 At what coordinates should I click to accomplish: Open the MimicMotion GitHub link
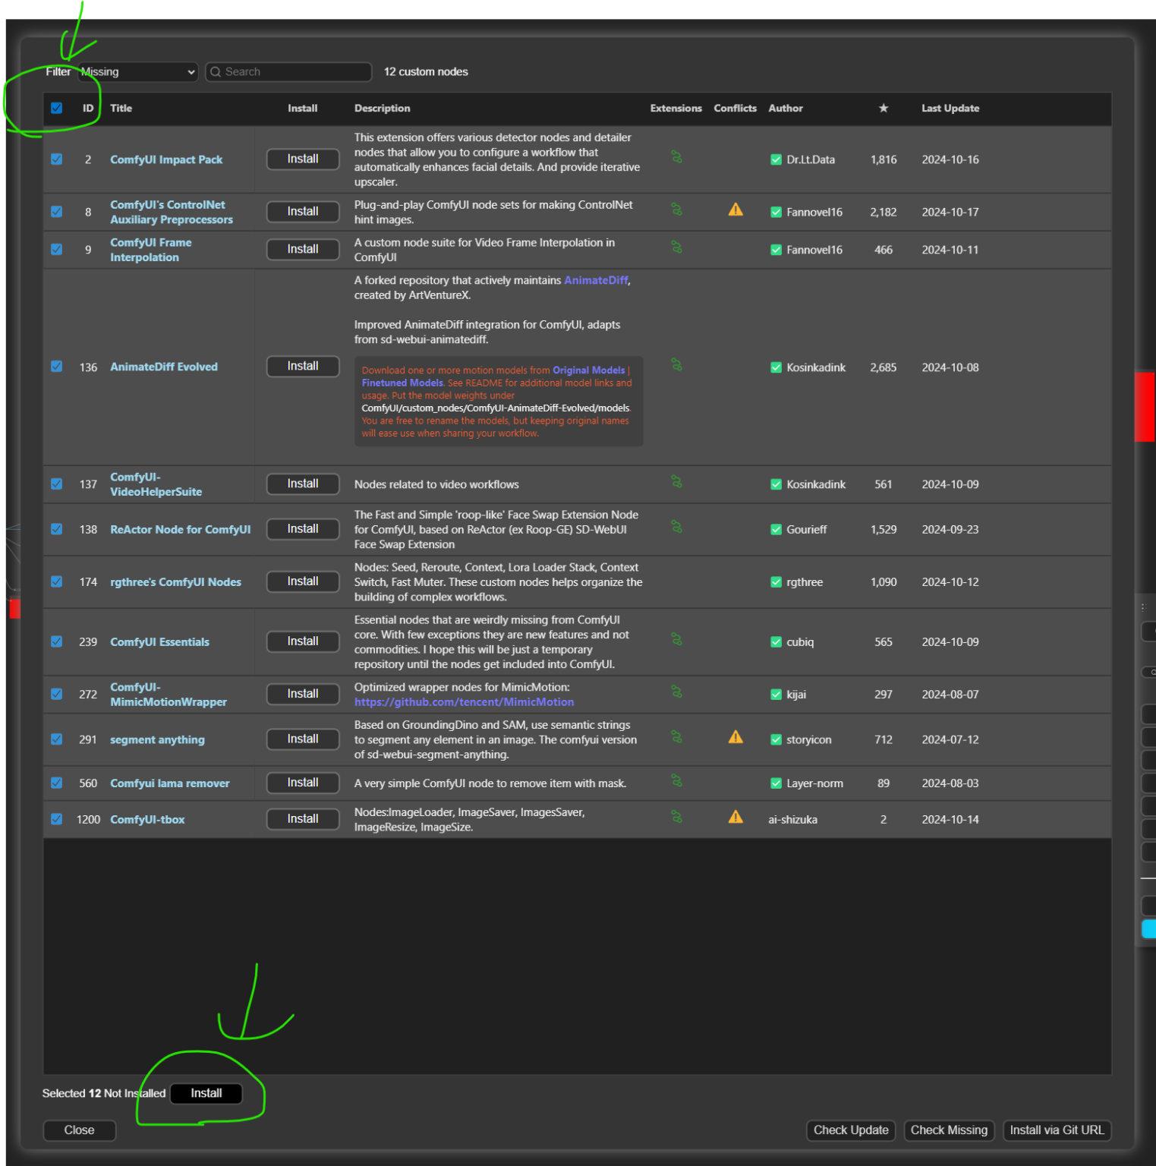coord(464,701)
